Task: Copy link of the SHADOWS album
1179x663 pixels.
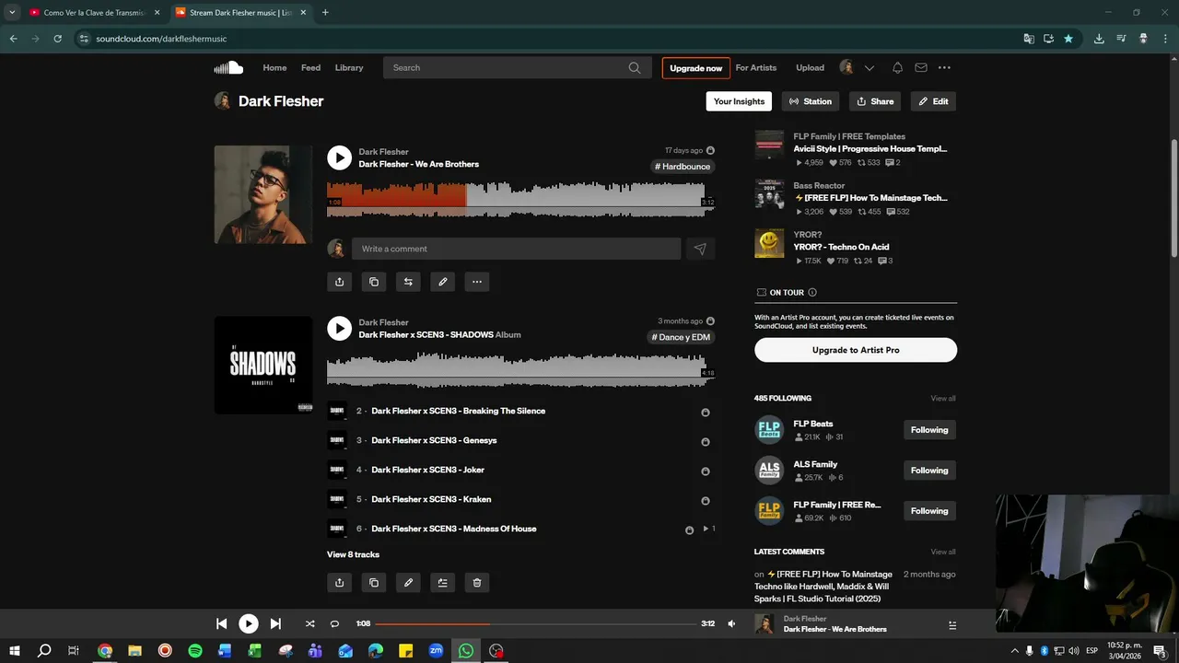Action: click(x=374, y=582)
